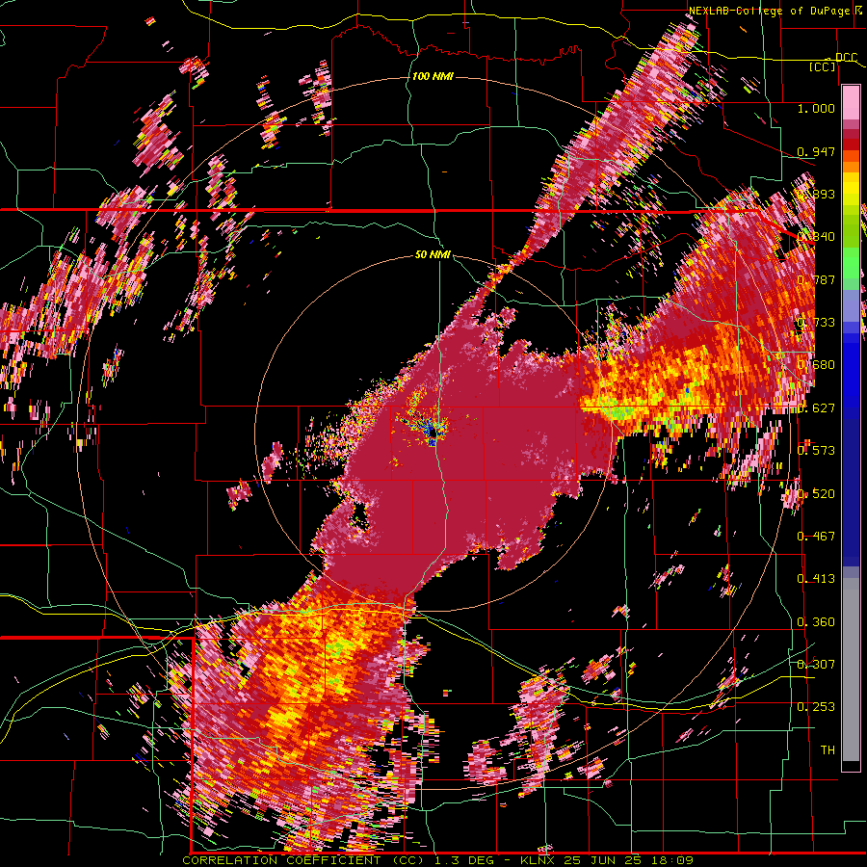Click the CORRELATION COEFFICIENT (CC) caption text
The image size is (867, 867).
303,860
